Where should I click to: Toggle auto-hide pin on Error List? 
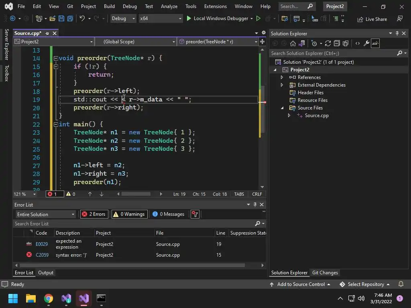pos(255,205)
